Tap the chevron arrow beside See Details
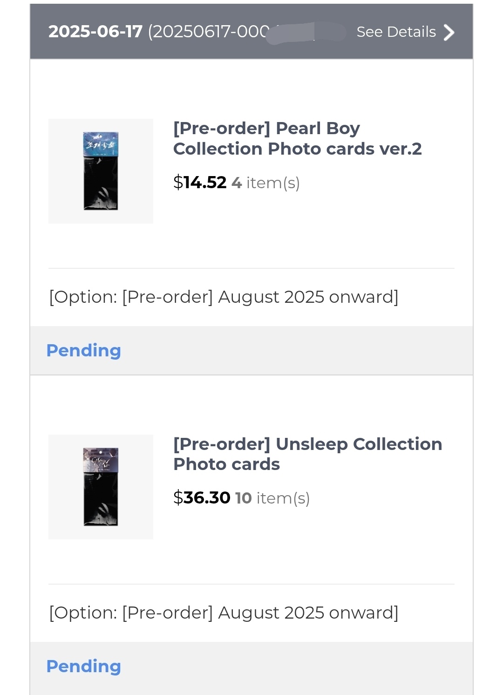 click(x=449, y=32)
